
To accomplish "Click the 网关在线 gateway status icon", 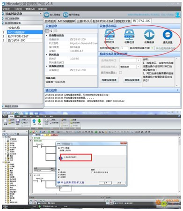I will (x=110, y=34).
